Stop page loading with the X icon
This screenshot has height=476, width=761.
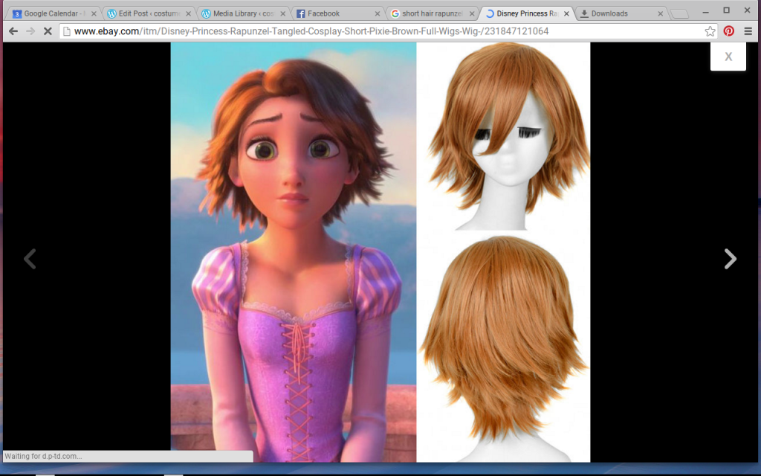47,31
